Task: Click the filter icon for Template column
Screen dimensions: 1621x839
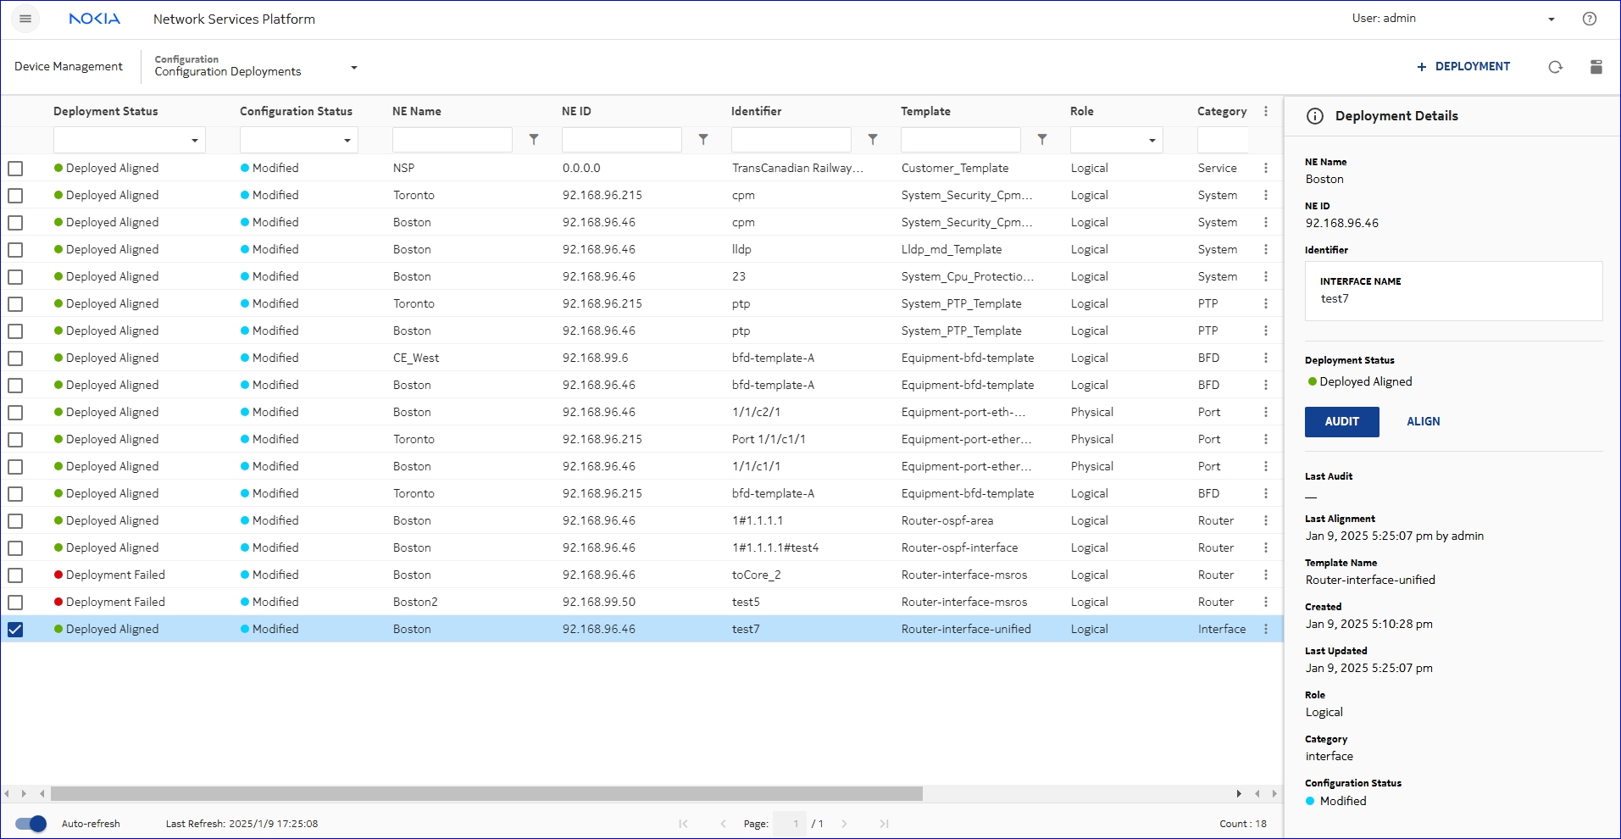Action: tap(1042, 140)
